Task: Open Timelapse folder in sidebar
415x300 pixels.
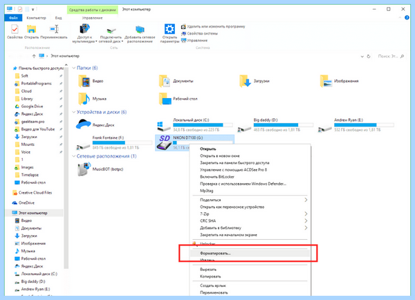Action: click(x=30, y=175)
